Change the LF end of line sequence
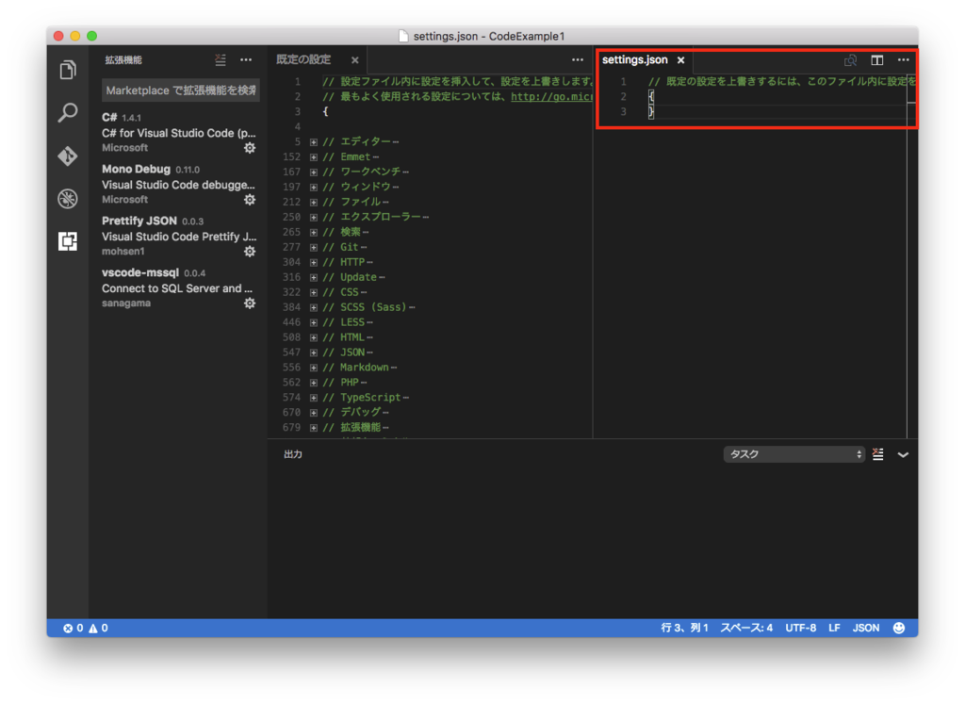 pyautogui.click(x=834, y=628)
